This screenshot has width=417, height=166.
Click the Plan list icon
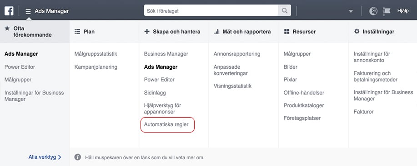pyautogui.click(x=77, y=32)
